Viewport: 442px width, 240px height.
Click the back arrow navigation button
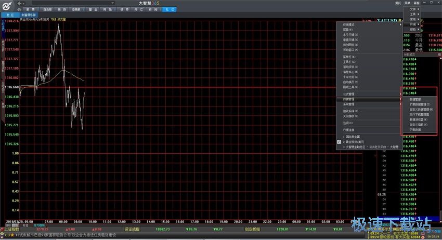(19, 4)
